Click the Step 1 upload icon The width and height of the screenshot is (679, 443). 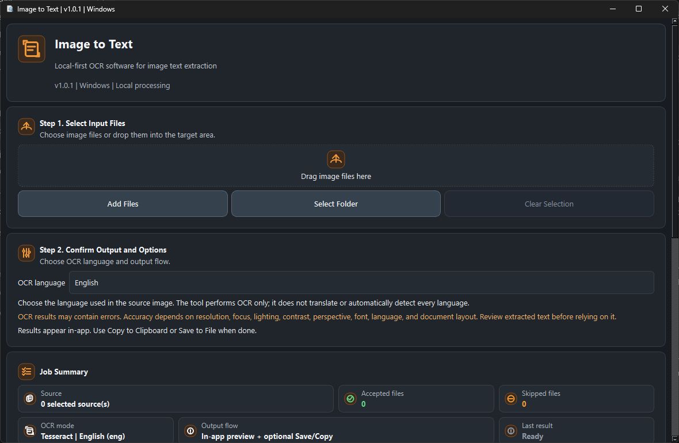coord(26,127)
